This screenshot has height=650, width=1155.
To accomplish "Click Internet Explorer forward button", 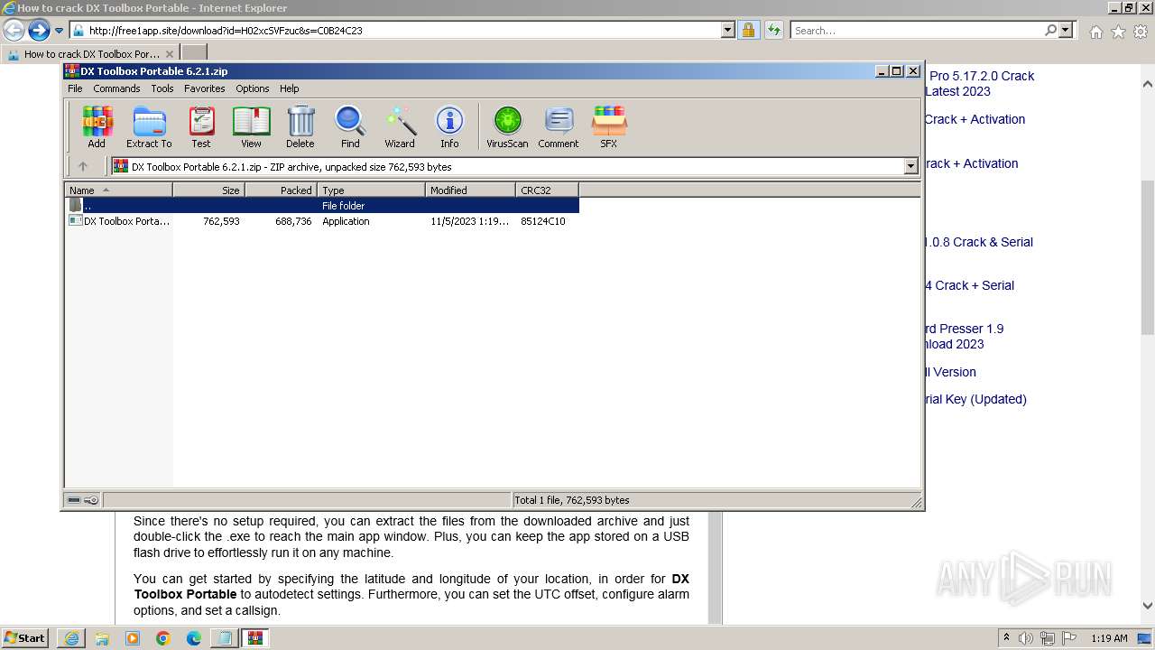I will [39, 30].
